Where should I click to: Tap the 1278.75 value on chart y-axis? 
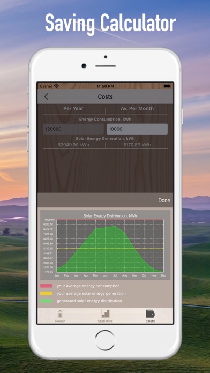pyautogui.click(x=49, y=272)
